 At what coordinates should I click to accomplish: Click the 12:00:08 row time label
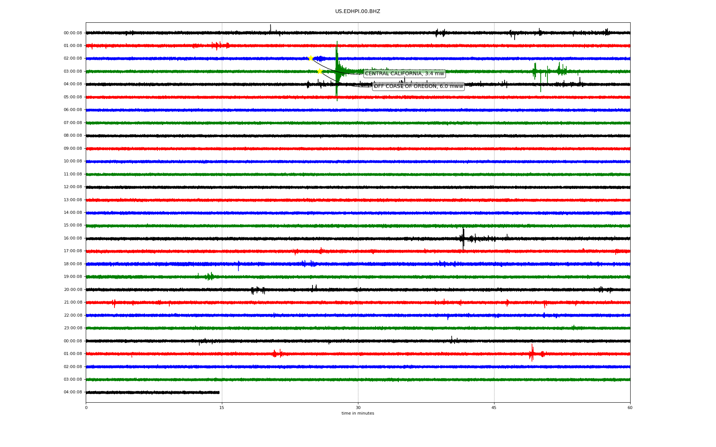coord(73,187)
